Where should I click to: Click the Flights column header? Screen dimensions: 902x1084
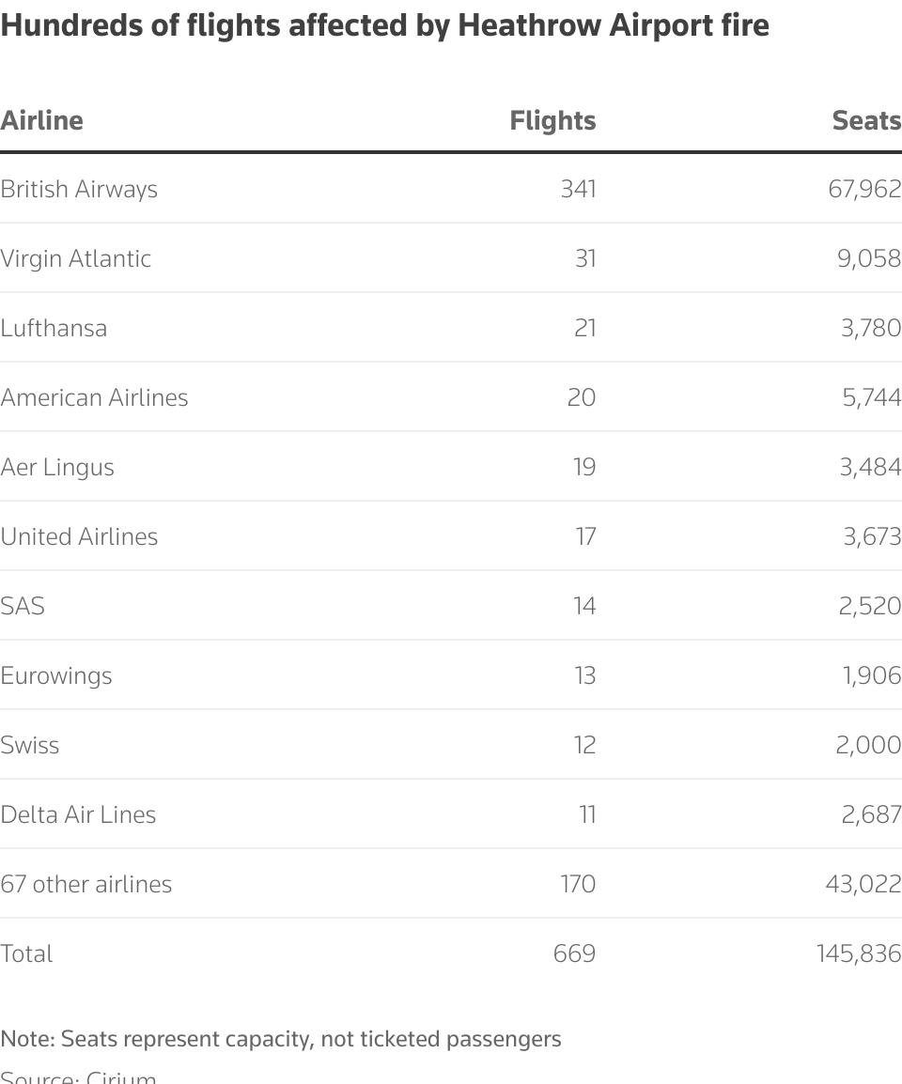552,120
